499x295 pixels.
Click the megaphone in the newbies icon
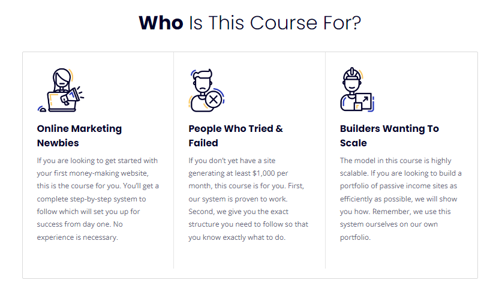71,95
